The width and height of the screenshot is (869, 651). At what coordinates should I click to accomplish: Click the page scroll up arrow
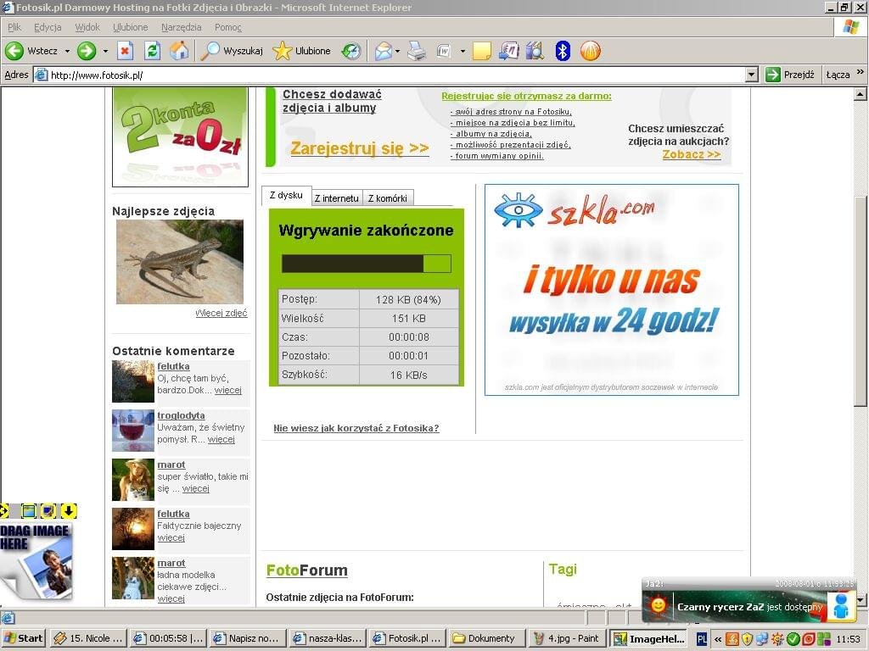click(x=861, y=94)
